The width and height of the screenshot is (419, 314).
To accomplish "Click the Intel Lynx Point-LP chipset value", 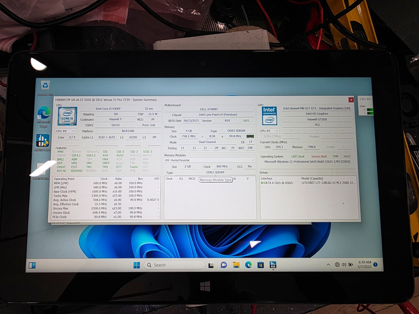I will click(x=218, y=115).
